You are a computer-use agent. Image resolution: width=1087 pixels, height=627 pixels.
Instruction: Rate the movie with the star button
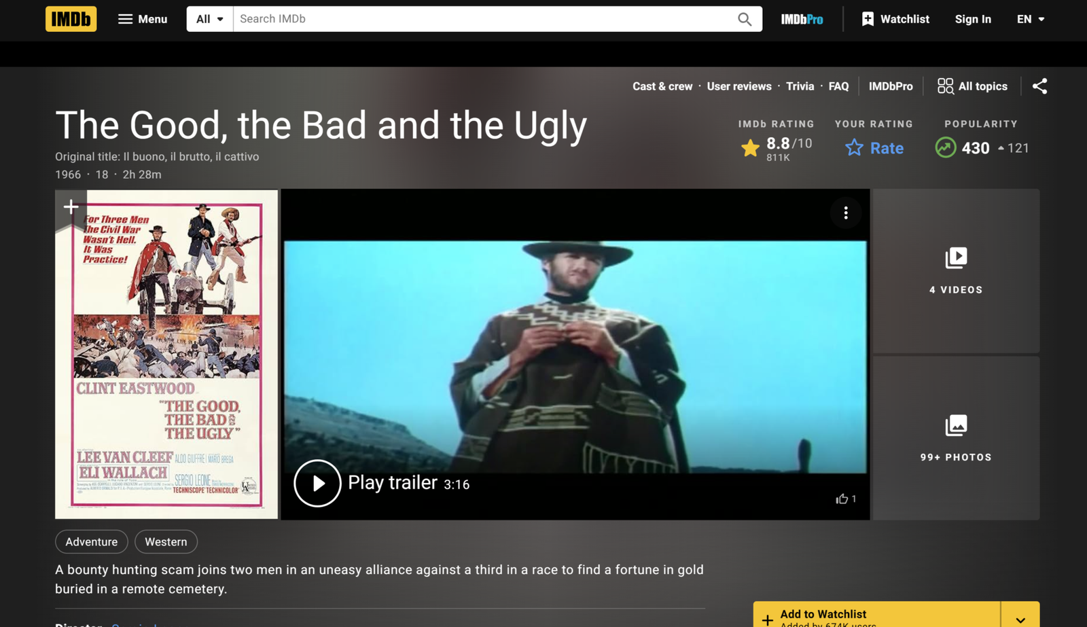click(x=874, y=147)
